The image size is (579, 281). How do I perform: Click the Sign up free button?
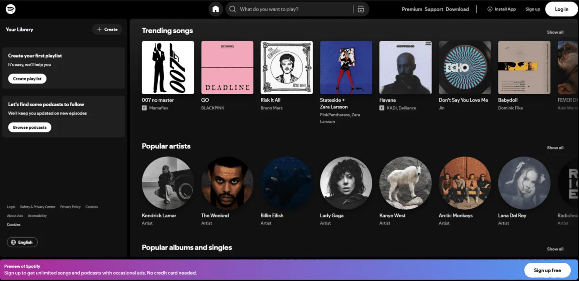tap(547, 270)
